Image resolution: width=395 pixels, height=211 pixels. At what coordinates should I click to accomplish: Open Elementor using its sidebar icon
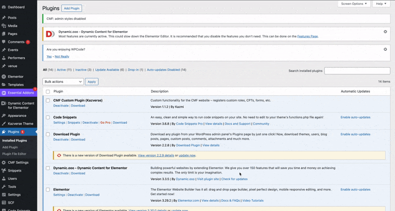tap(4, 76)
